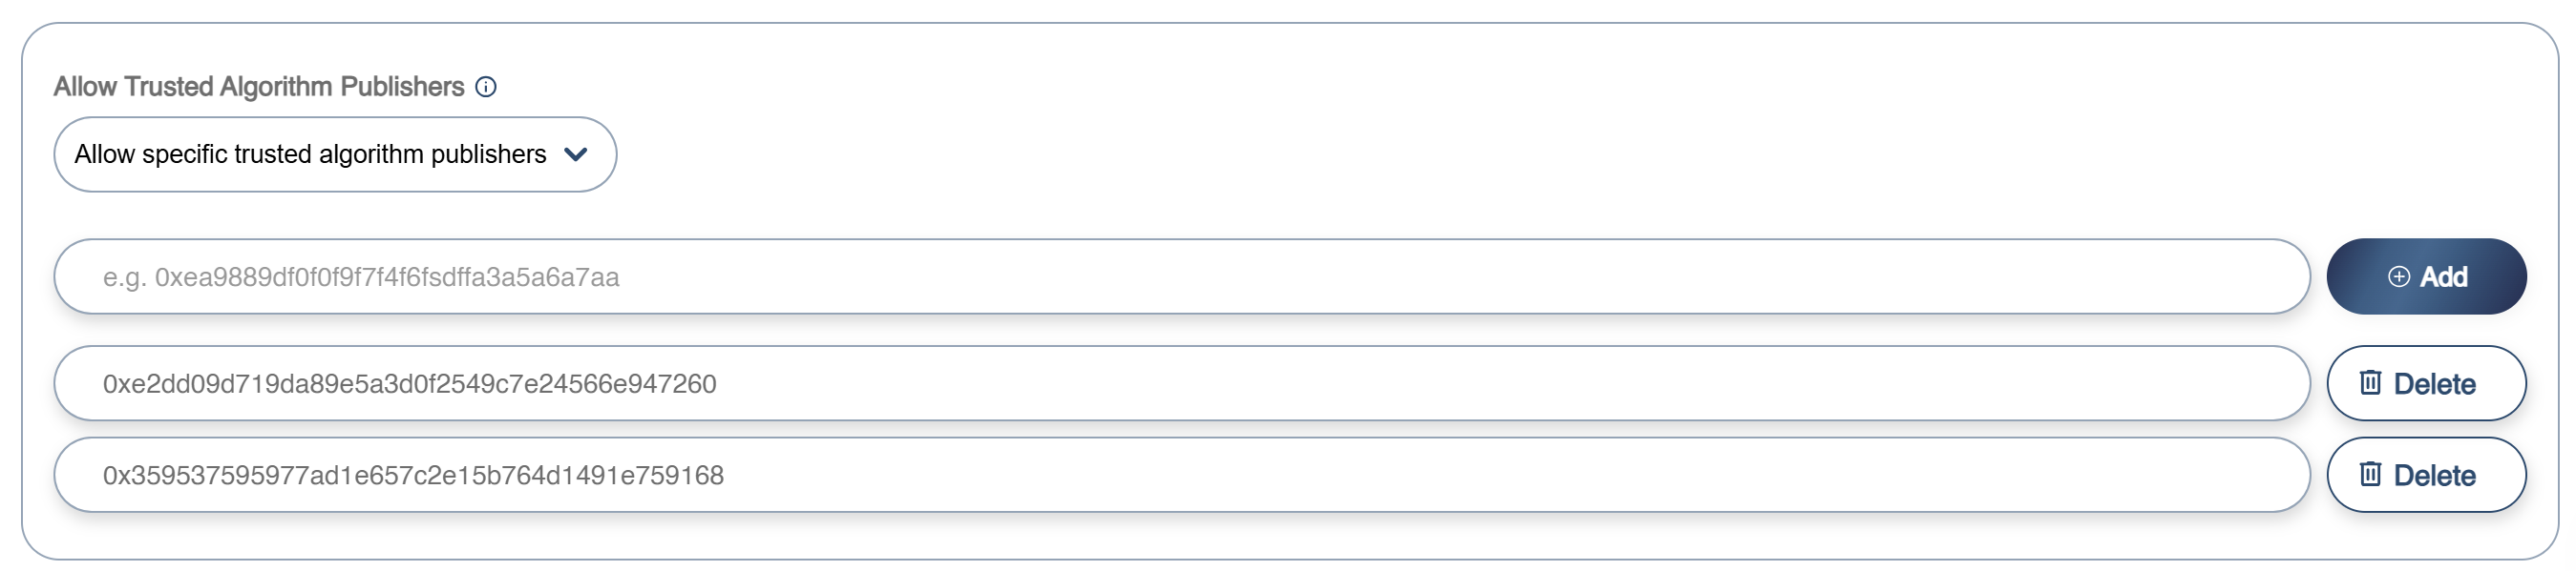Click the plus circle icon in Add button
Screen dimensions: 2576x571
click(x=2399, y=276)
